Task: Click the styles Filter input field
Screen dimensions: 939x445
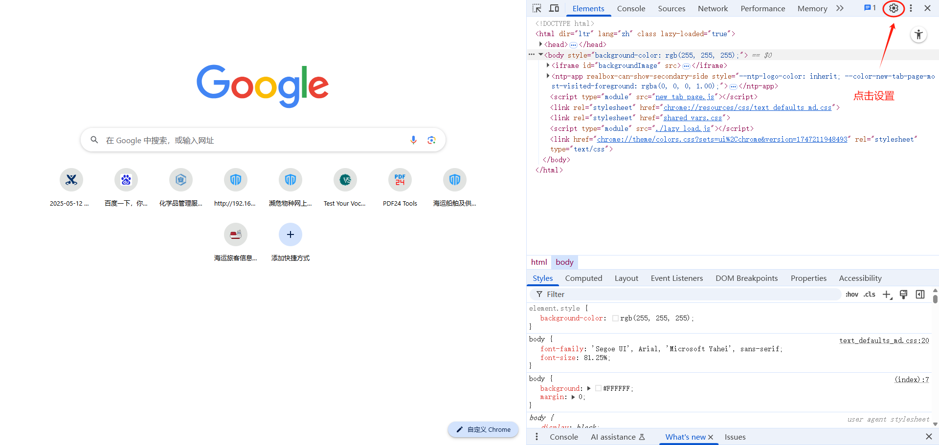Action: pyautogui.click(x=685, y=294)
